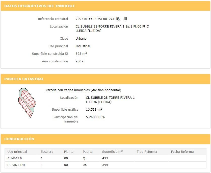Click the Escalera column header

(x=47, y=152)
